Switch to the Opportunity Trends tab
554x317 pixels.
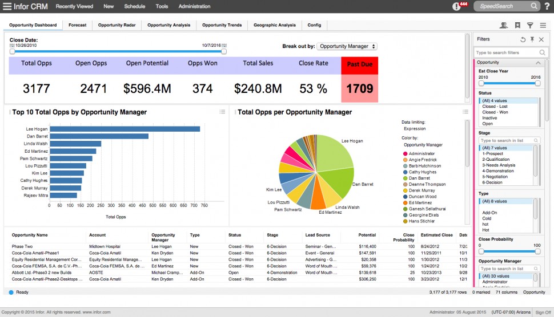pos(222,25)
